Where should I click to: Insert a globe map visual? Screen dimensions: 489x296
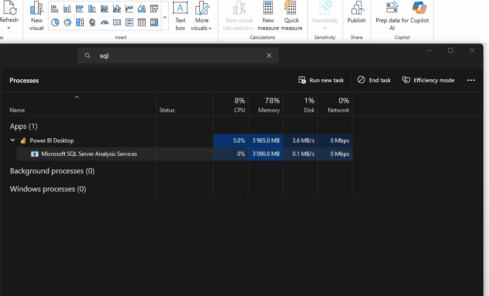pyautogui.click(x=92, y=22)
